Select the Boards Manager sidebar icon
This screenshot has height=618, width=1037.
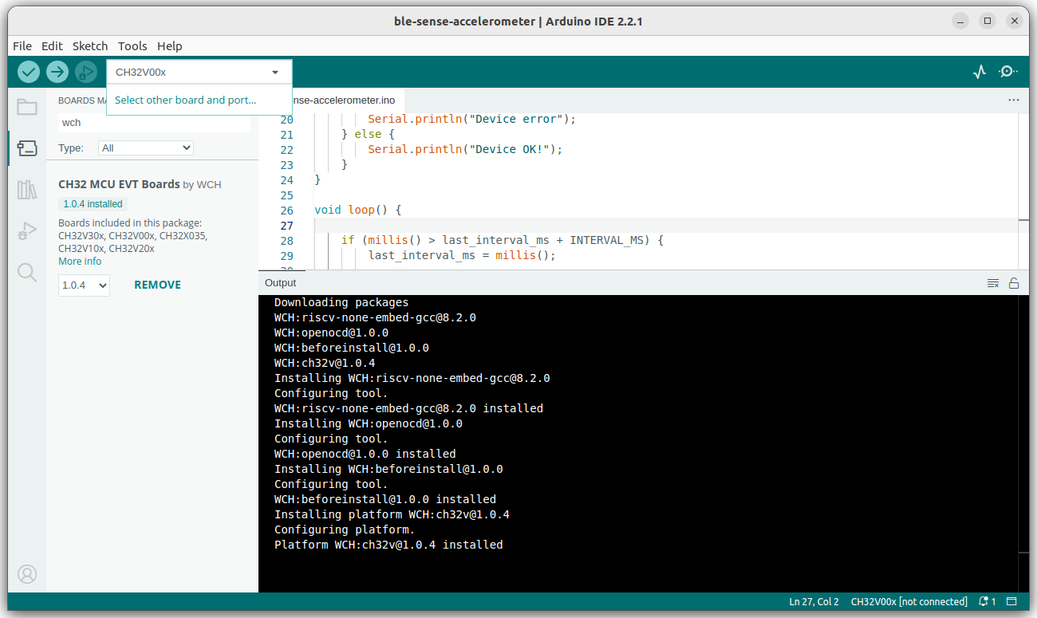27,148
